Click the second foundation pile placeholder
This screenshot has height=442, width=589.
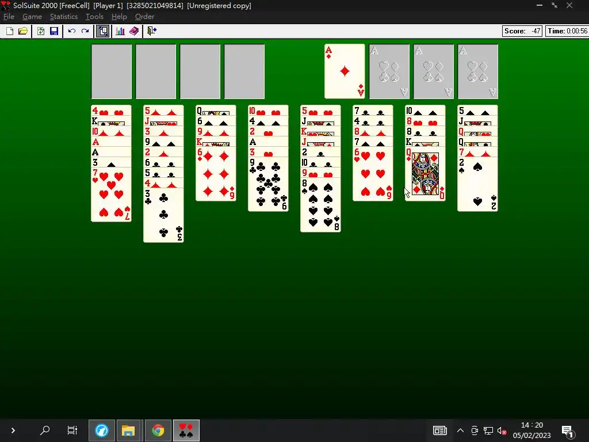[389, 71]
